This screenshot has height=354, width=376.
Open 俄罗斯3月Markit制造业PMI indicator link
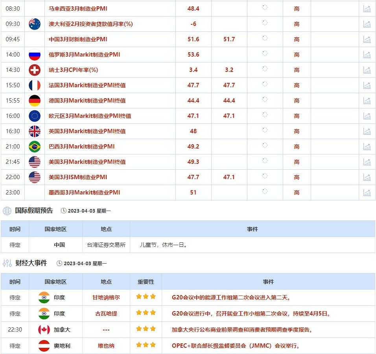click(x=84, y=55)
